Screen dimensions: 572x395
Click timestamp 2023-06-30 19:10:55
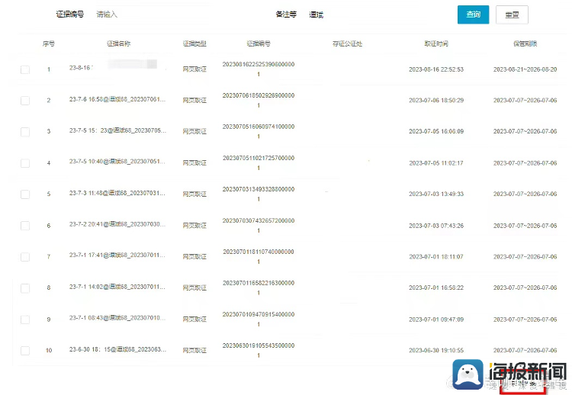click(436, 351)
